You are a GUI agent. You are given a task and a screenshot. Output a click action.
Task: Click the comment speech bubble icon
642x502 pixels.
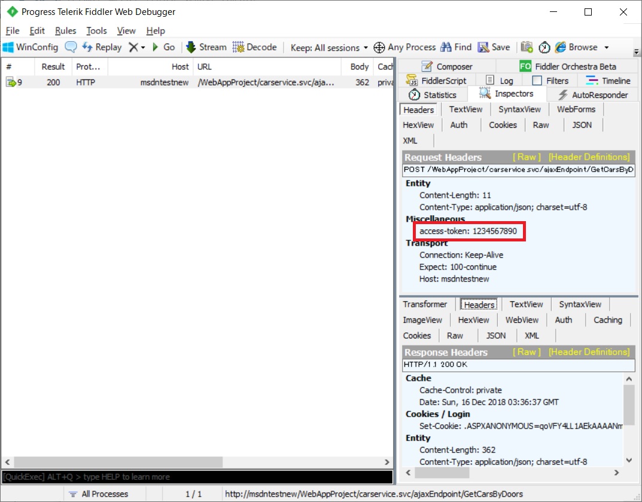(x=71, y=47)
